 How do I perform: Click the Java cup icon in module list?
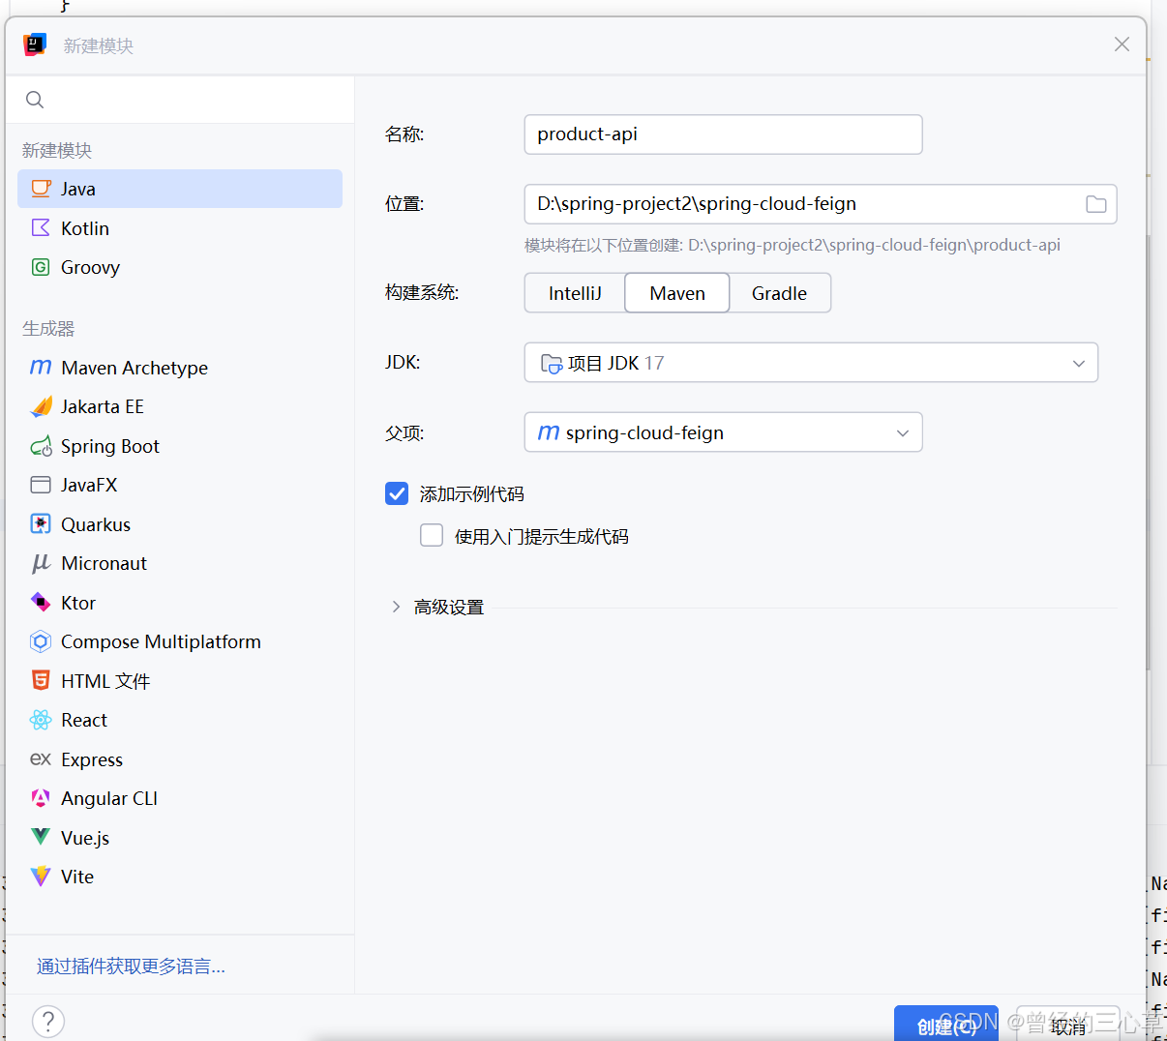(41, 189)
